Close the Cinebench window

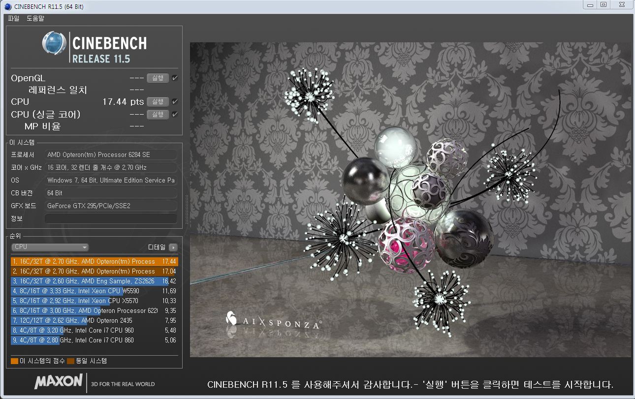tap(621, 4)
